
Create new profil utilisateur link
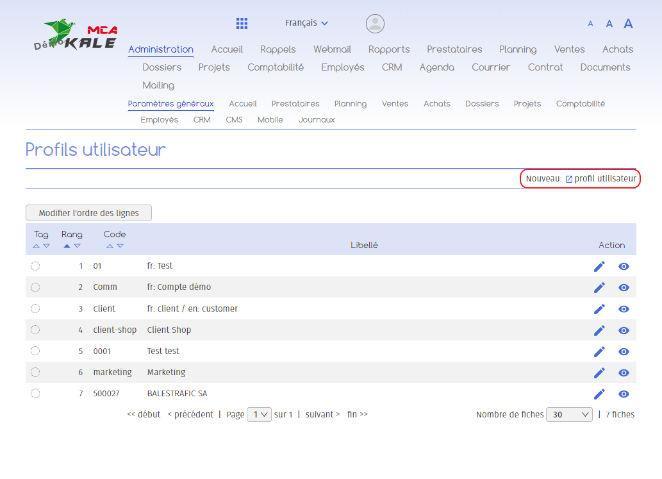tap(605, 179)
